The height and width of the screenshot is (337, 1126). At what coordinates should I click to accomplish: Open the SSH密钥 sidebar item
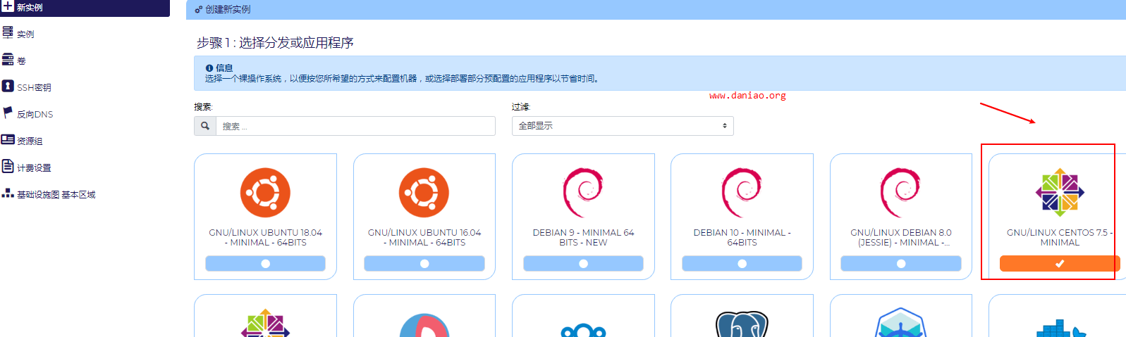tap(34, 87)
